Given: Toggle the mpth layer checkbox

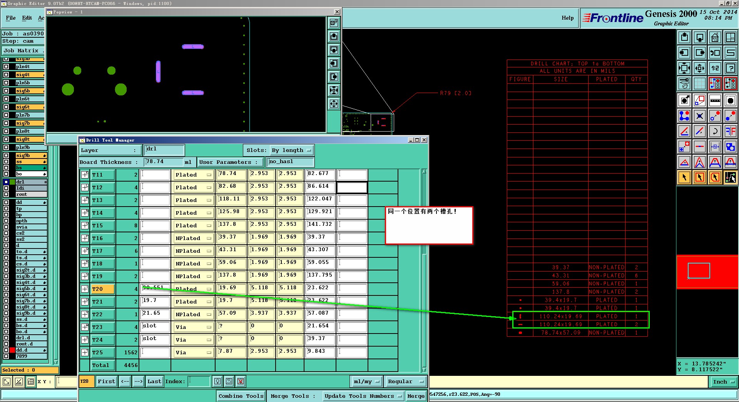Looking at the screenshot, I should point(6,221).
